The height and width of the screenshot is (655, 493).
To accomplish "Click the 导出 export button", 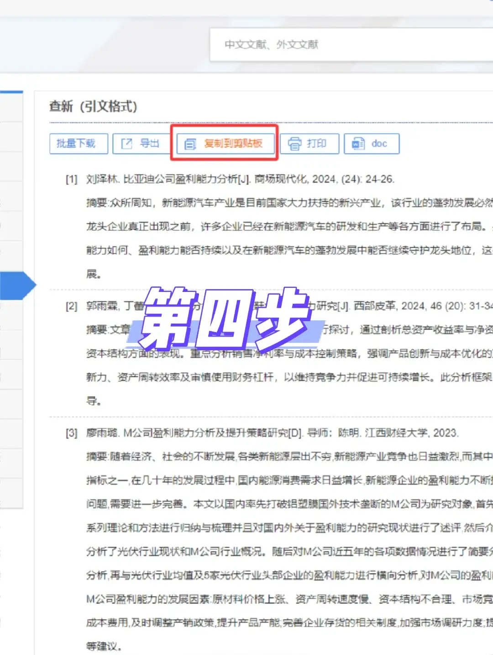I will pyautogui.click(x=141, y=143).
